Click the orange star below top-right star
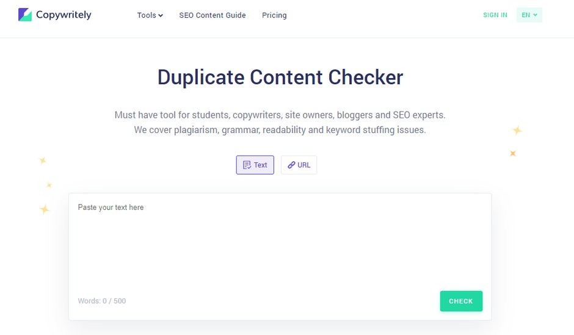 (513, 153)
